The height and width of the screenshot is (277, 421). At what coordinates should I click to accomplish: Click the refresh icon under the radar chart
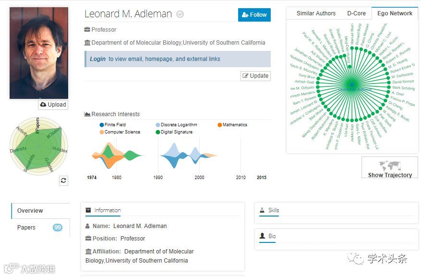[x=63, y=181]
